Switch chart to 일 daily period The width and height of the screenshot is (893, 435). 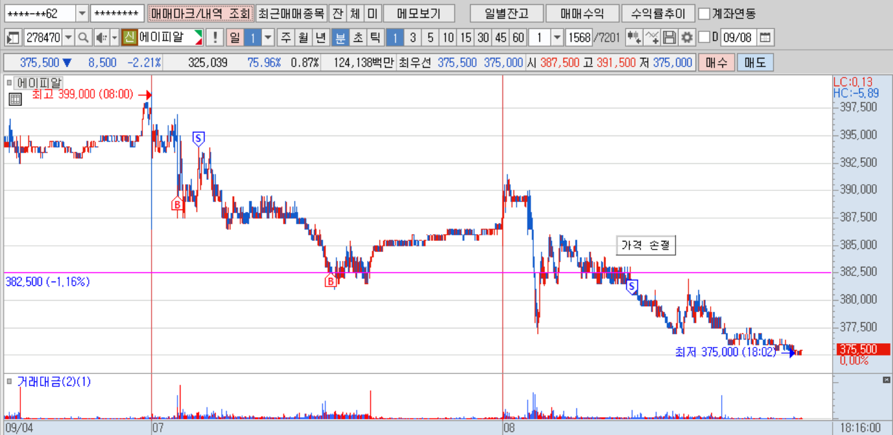[235, 38]
